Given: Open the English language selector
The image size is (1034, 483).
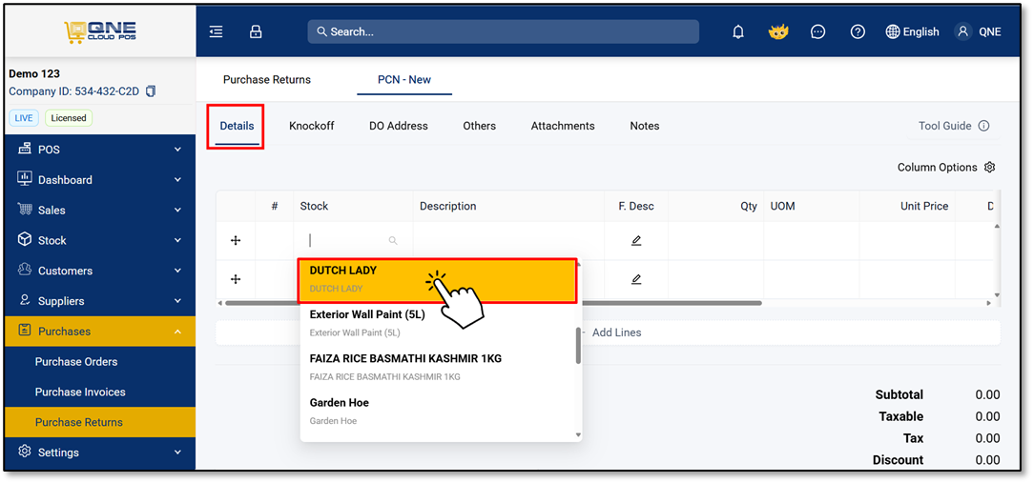Looking at the screenshot, I should 913,31.
